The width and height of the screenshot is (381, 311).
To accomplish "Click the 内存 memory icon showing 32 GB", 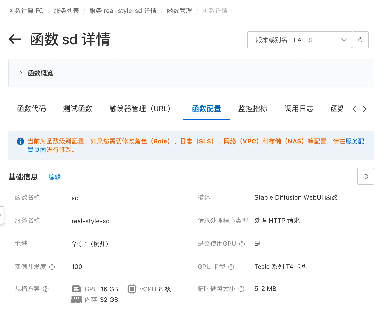I will pyautogui.click(x=77, y=299).
